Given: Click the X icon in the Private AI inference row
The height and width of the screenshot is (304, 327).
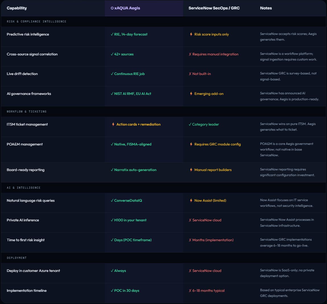Looking at the screenshot, I should pos(190,220).
